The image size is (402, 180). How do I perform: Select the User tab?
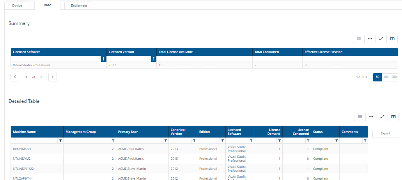pyautogui.click(x=48, y=5)
